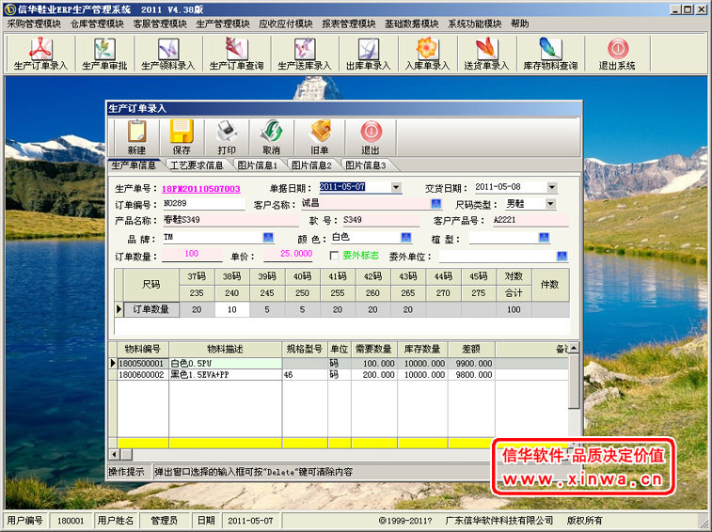The image size is (712, 532).
Task: Click the 退出系统 toolbar icon
Action: 617,53
